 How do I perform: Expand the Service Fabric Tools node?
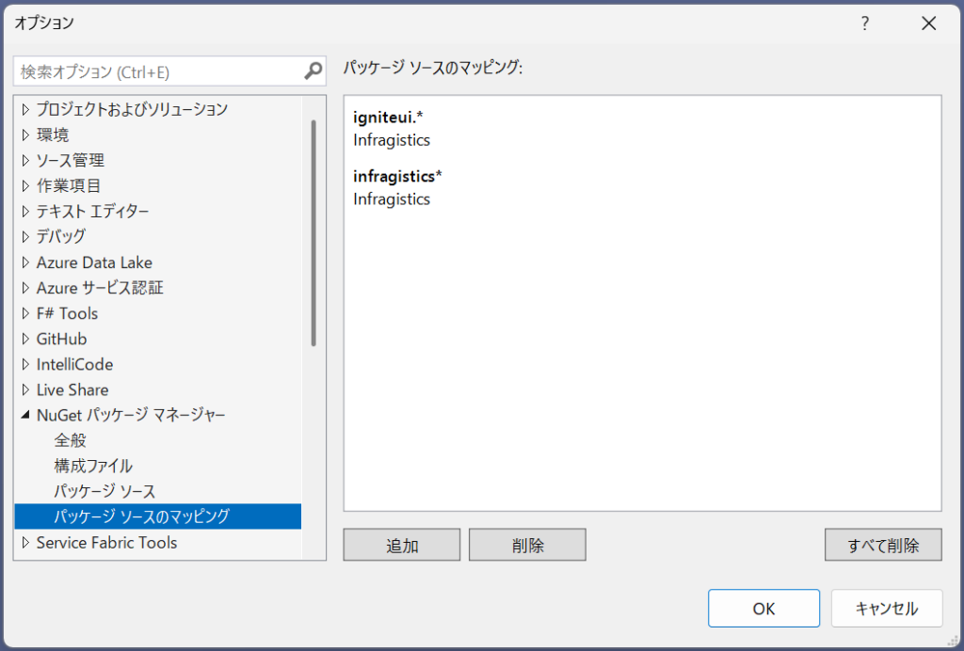point(25,542)
